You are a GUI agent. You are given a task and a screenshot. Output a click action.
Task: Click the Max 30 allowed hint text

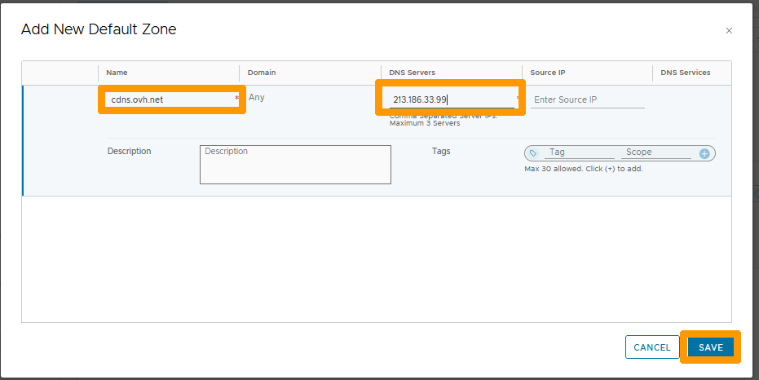pyautogui.click(x=583, y=169)
